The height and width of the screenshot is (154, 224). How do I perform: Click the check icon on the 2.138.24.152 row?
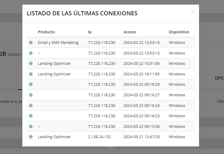[x=31, y=137]
